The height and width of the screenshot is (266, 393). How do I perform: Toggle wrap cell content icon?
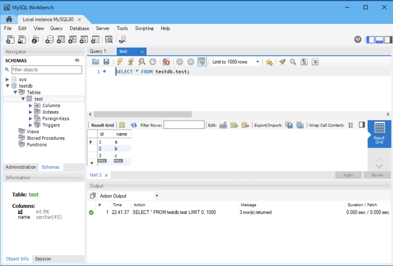pyautogui.click(x=351, y=125)
